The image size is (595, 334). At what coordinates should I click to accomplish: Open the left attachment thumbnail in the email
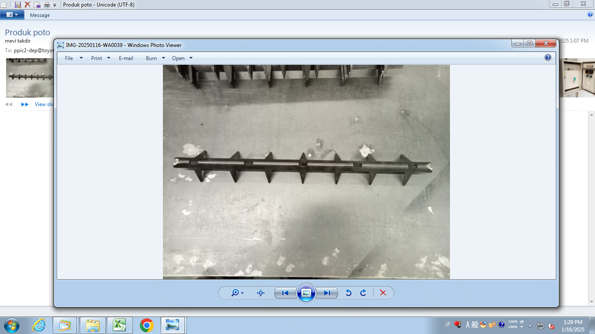coord(30,77)
